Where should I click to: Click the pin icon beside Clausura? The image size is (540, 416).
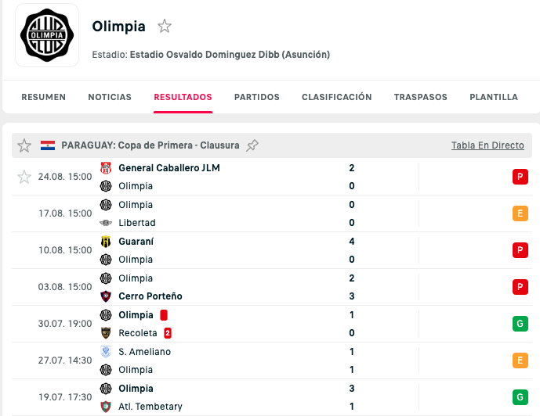point(252,145)
